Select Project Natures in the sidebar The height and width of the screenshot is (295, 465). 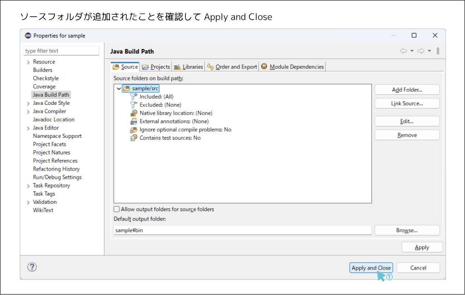click(52, 152)
